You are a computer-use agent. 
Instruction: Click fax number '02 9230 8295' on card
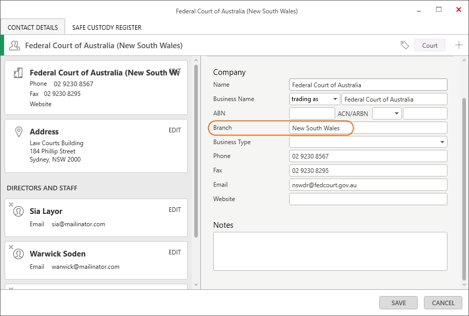[62, 94]
